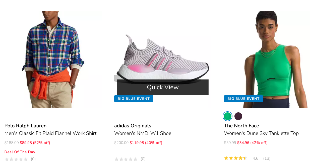
Task: Open Women's Dune Sky Tanklette Top link
Action: (x=261, y=133)
